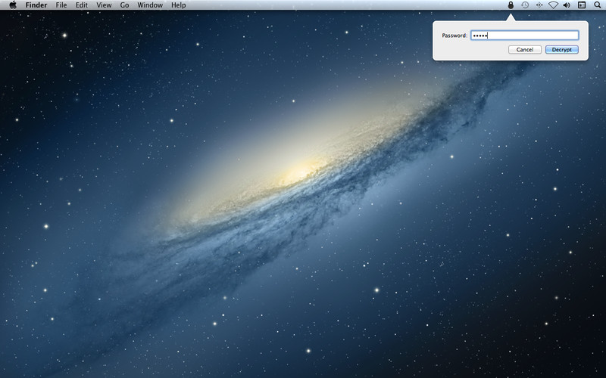Screen dimensions: 606x378
Task: Open the Apple menu
Action: [13, 5]
